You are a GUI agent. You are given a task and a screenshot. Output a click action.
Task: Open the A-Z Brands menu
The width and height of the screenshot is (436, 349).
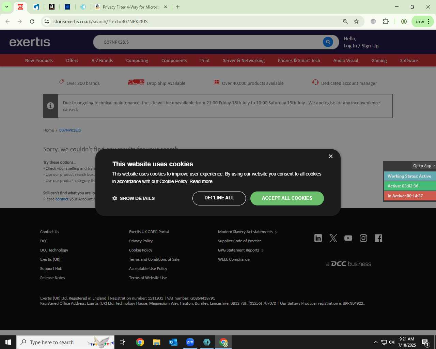click(102, 60)
